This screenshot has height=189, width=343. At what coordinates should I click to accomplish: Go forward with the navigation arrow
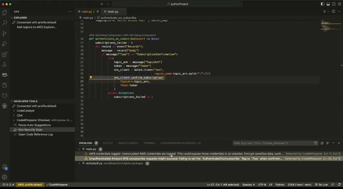(x=108, y=4)
